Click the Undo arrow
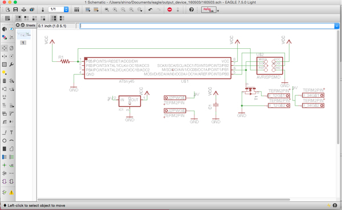The height and width of the screenshot is (210, 342). [150, 10]
